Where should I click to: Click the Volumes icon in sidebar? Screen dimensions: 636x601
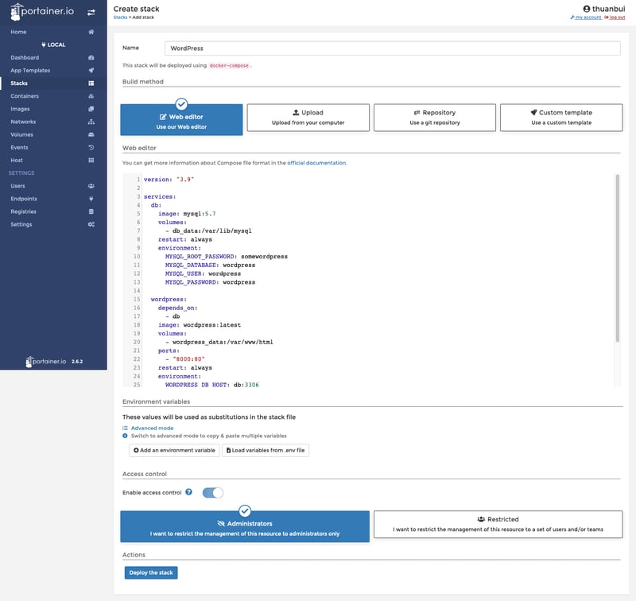tap(91, 134)
